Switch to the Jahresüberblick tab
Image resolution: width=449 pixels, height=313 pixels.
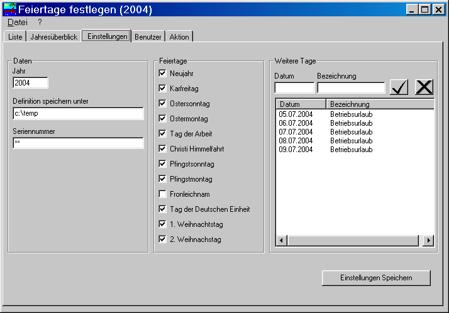[x=54, y=37]
